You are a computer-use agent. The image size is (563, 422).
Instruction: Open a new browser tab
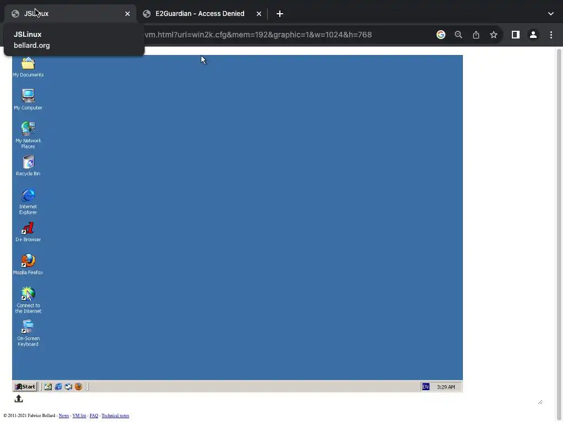tap(280, 14)
